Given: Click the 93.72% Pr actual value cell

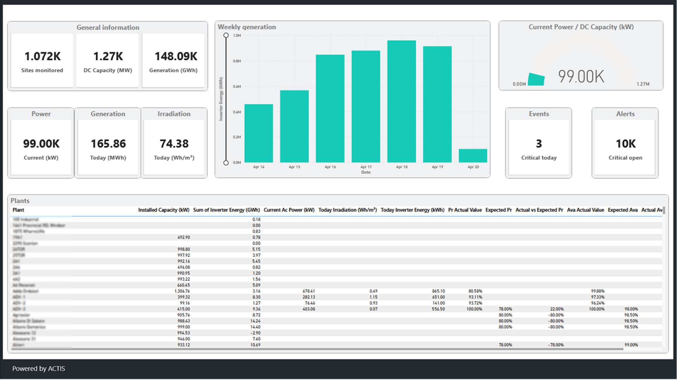Looking at the screenshot, I should click(475, 303).
